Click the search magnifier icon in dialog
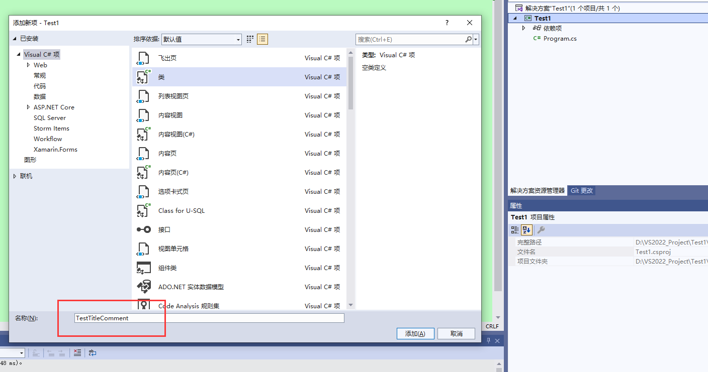This screenshot has height=372, width=708. (x=468, y=39)
